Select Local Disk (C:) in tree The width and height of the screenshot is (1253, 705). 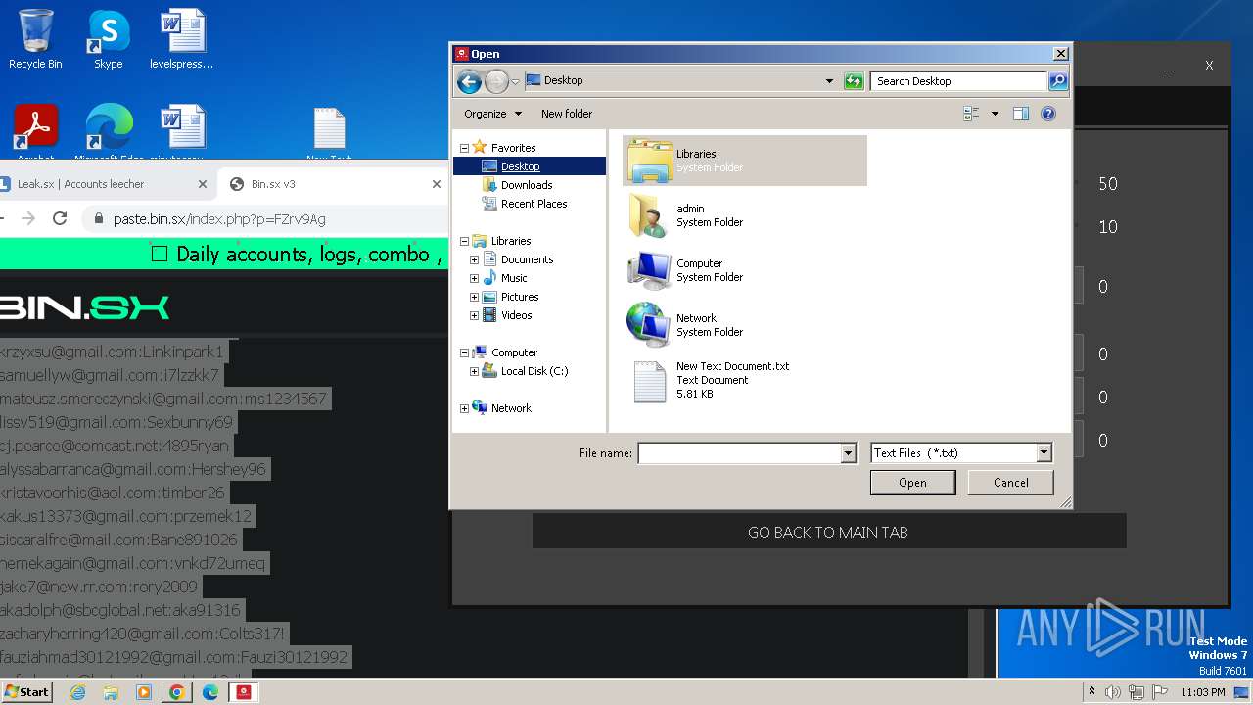[534, 371]
